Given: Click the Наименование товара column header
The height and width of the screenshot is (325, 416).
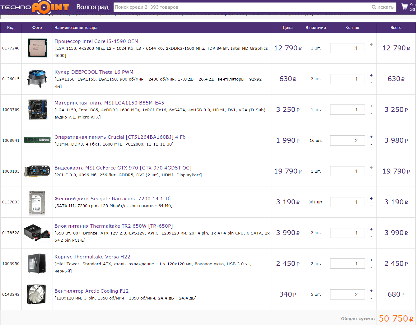Looking at the screenshot, I should tap(76, 28).
